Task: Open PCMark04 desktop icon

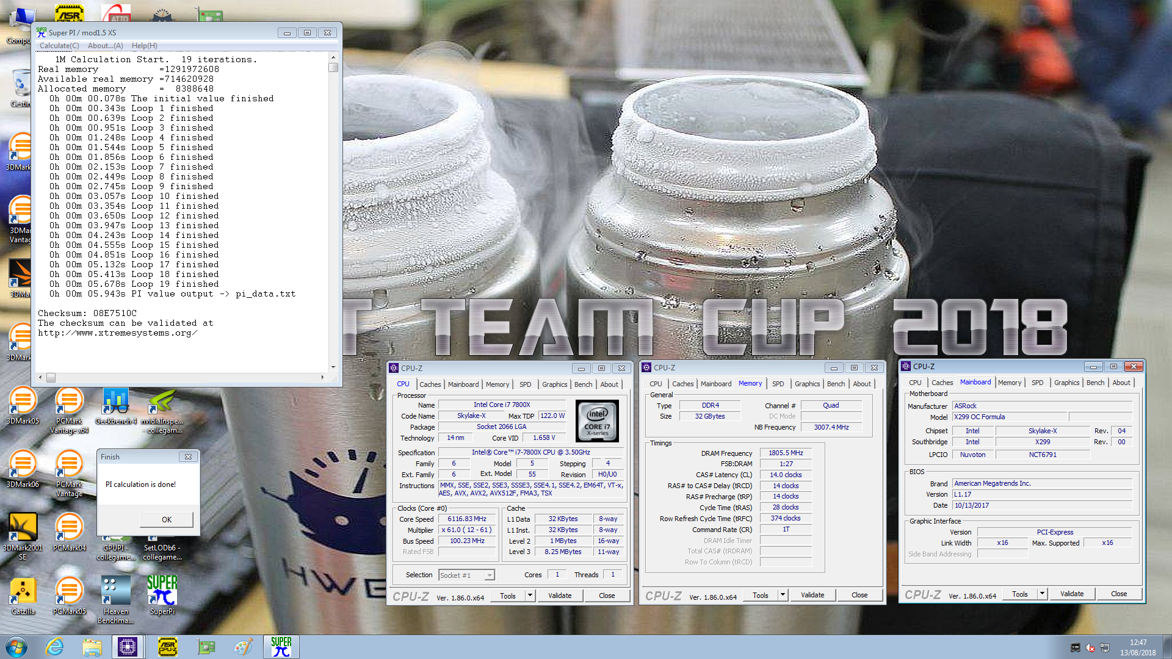Action: click(69, 533)
